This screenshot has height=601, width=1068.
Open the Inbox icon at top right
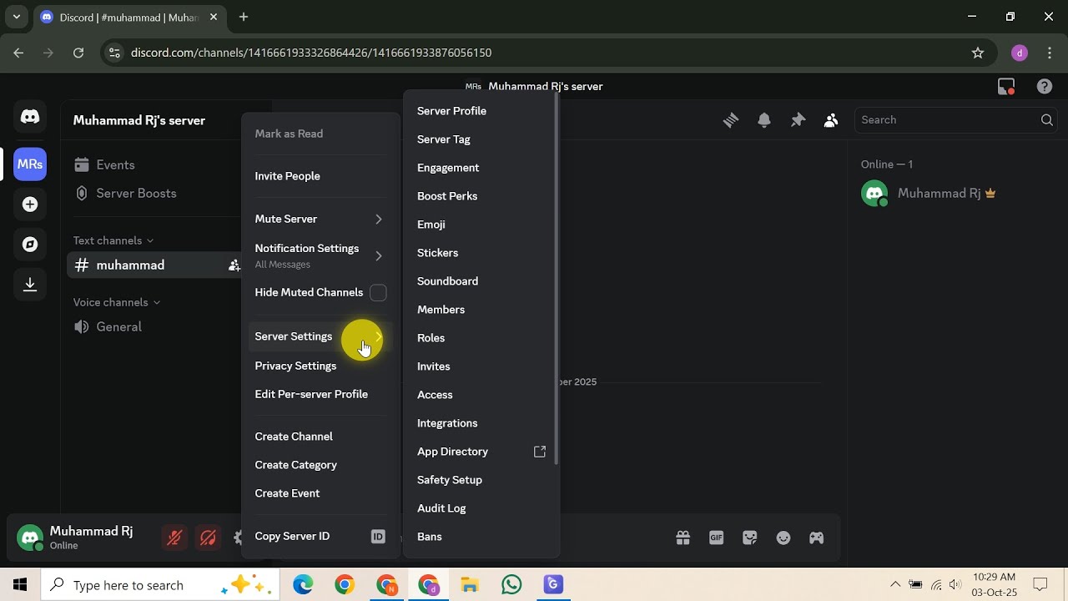pyautogui.click(x=1006, y=86)
